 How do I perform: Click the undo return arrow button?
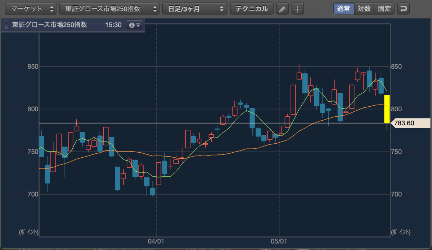404,9
